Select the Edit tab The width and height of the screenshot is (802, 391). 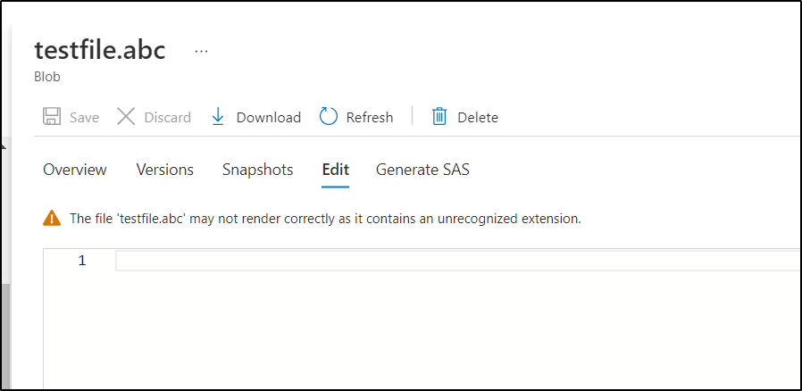[336, 170]
